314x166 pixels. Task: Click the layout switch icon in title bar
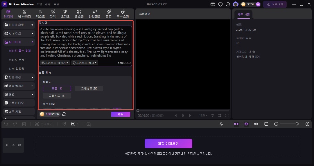(213, 4)
